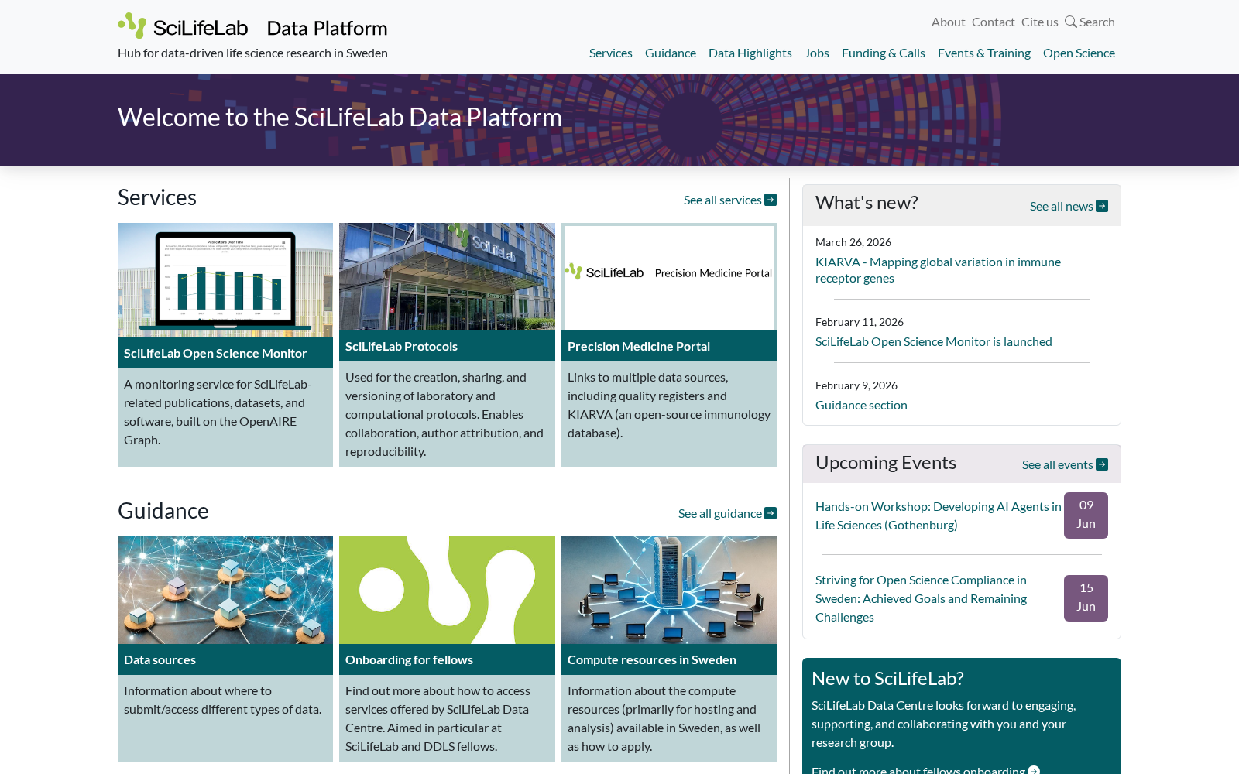Click the Hub for data-driven research tagline

coord(252,53)
